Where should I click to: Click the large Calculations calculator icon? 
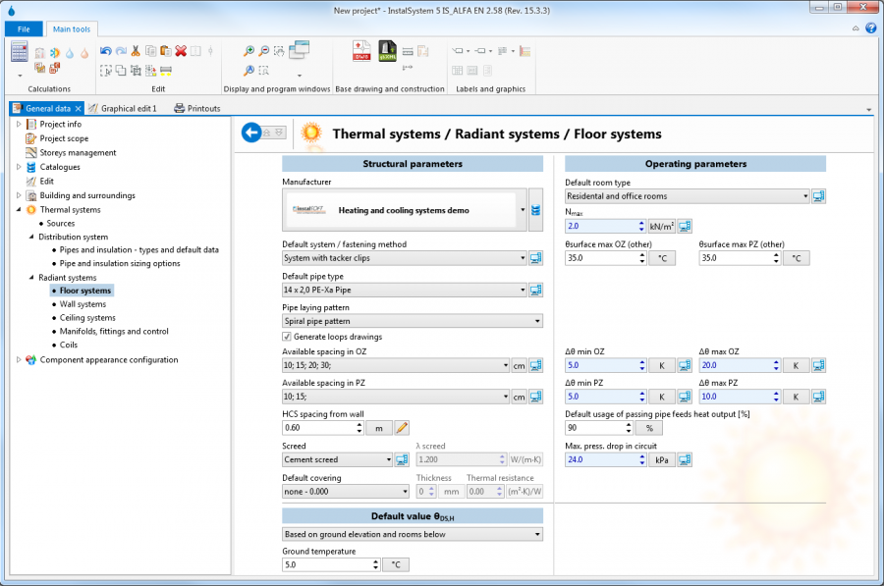[x=19, y=52]
